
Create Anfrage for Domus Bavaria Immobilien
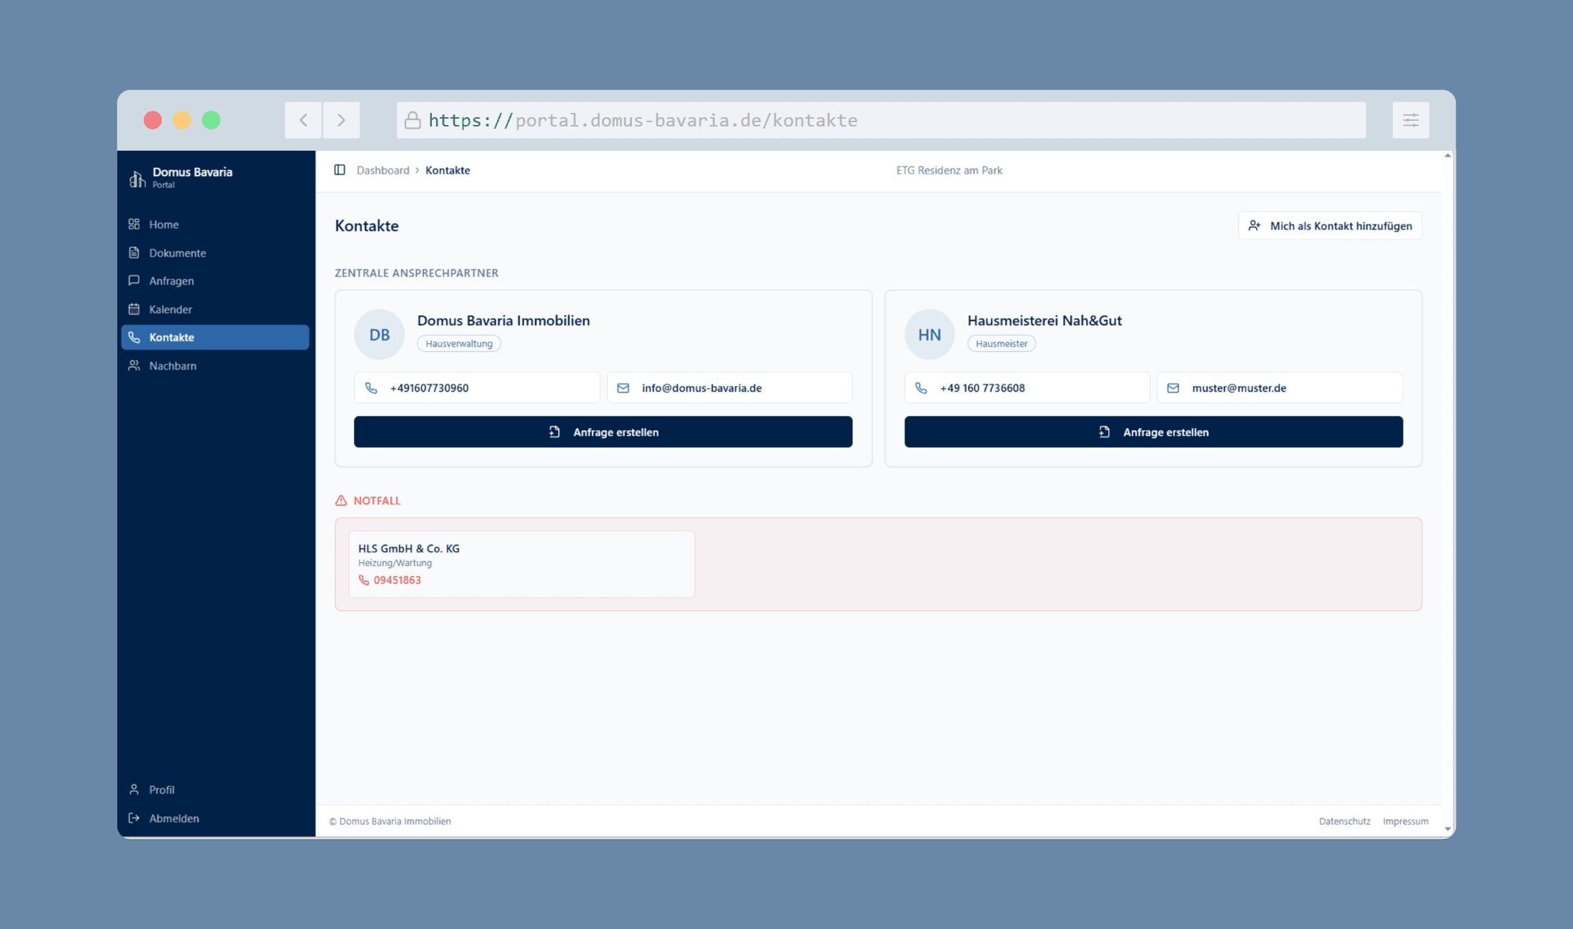tap(603, 432)
